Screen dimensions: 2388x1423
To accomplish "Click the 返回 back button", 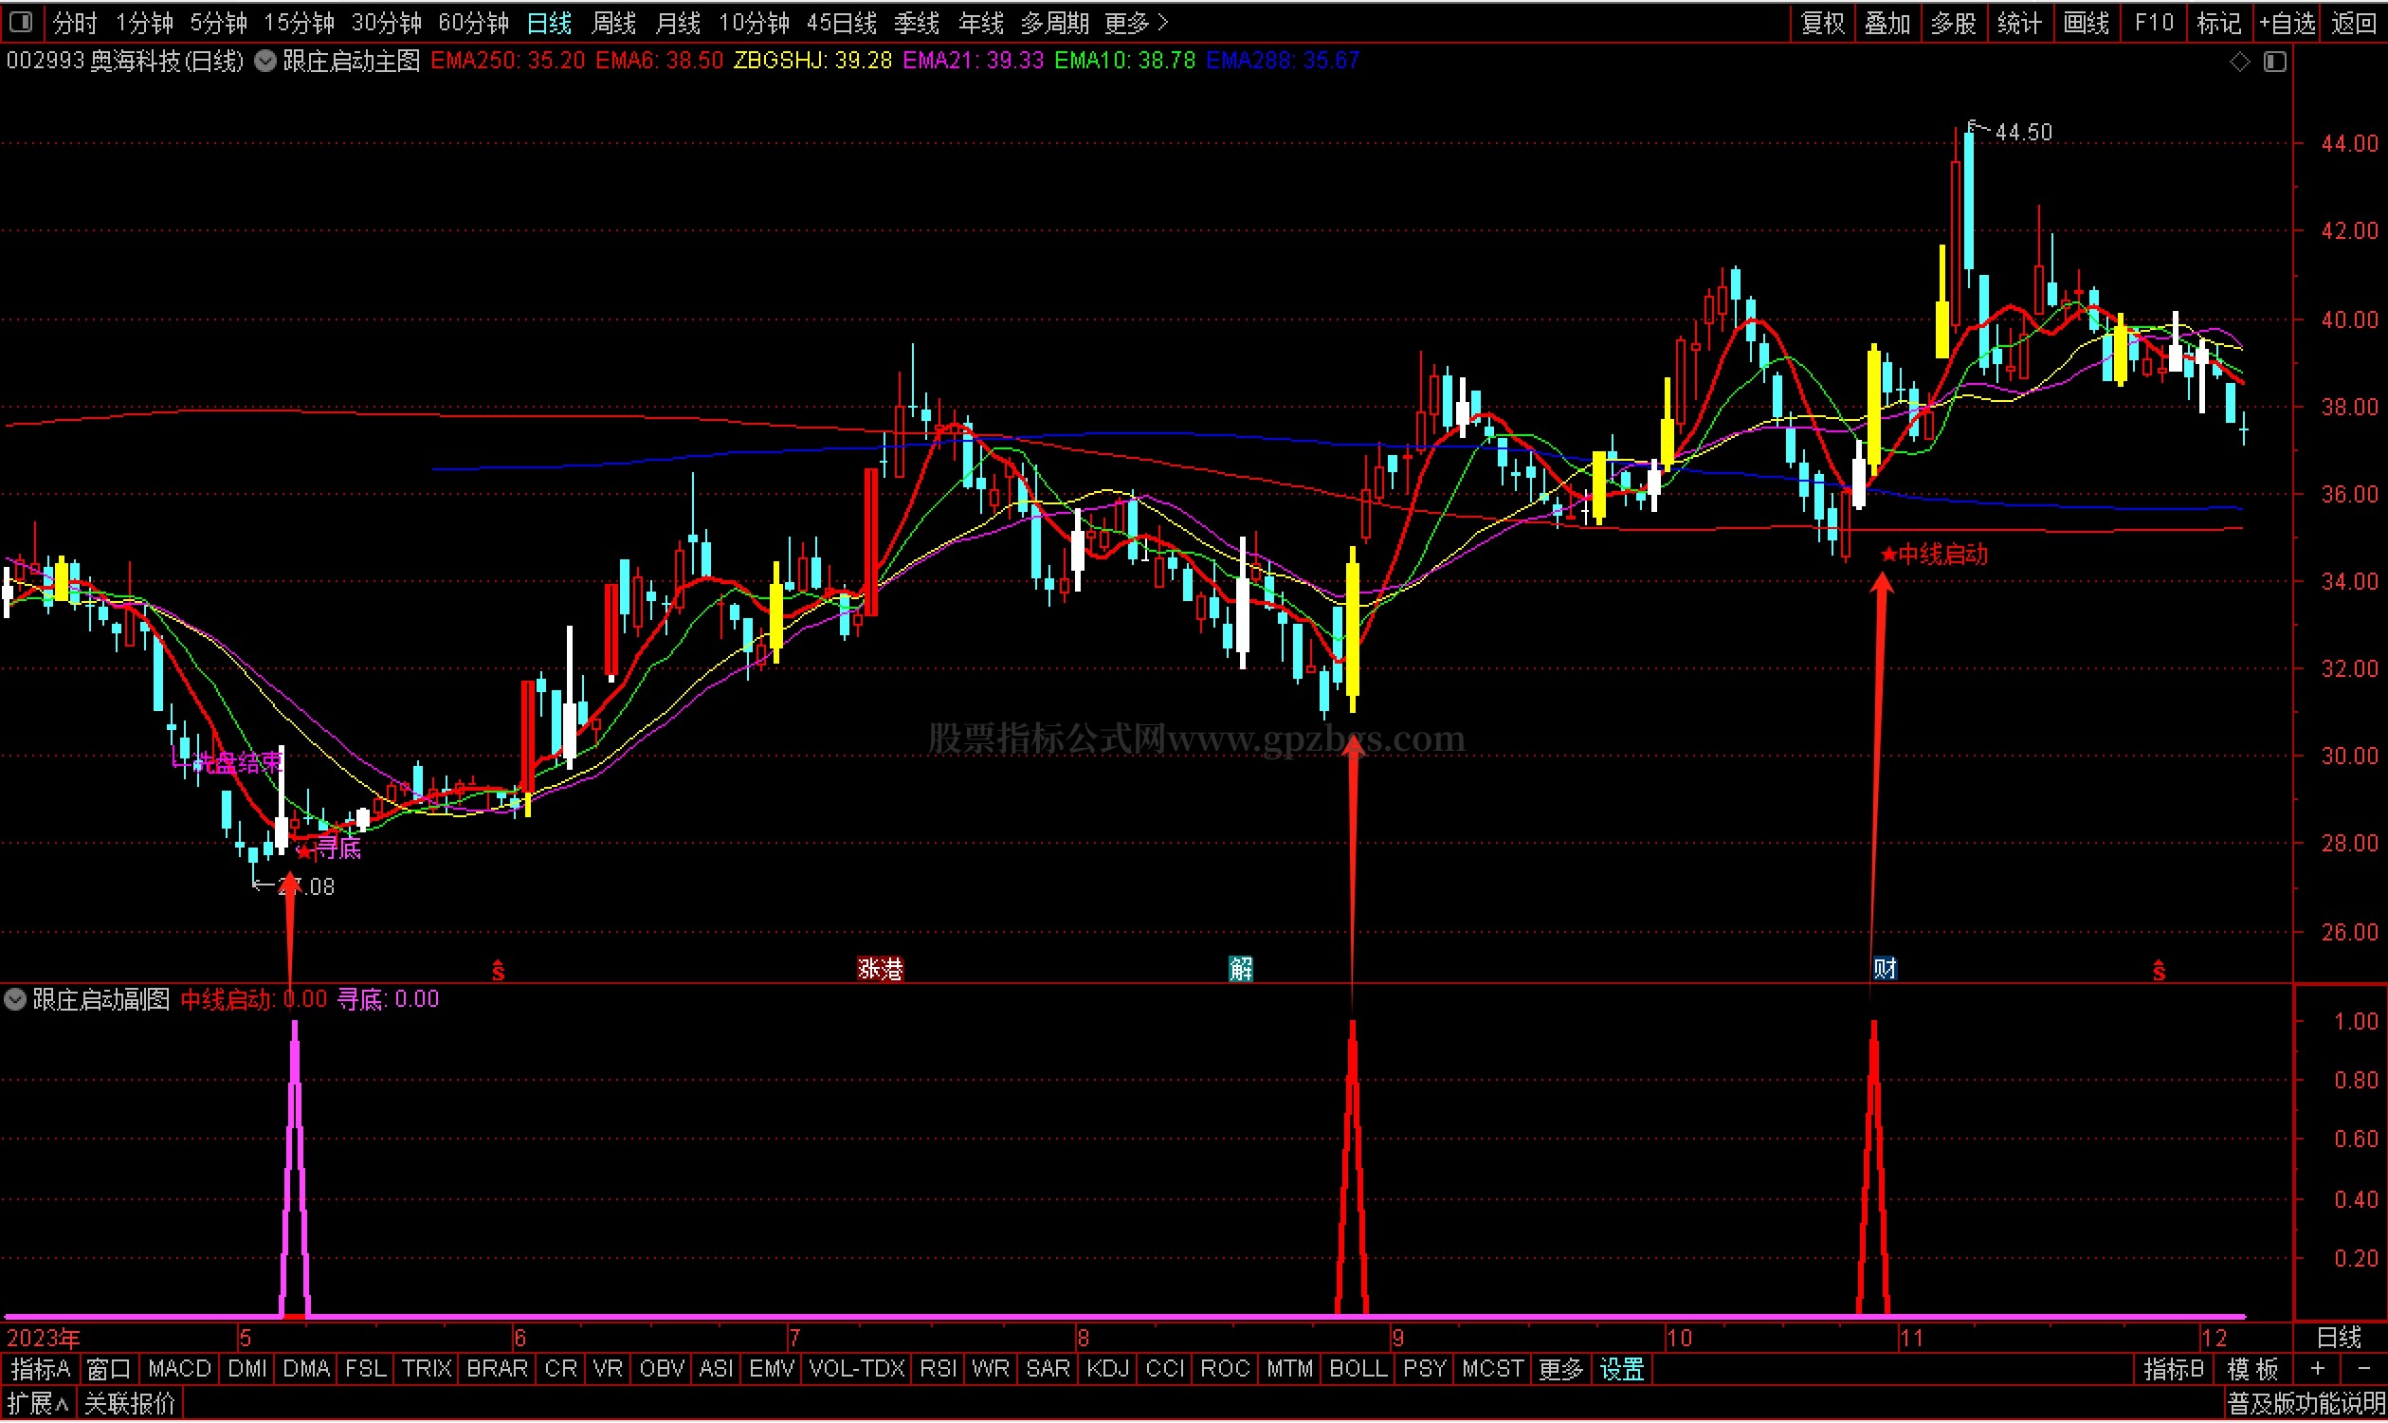I will (2355, 22).
